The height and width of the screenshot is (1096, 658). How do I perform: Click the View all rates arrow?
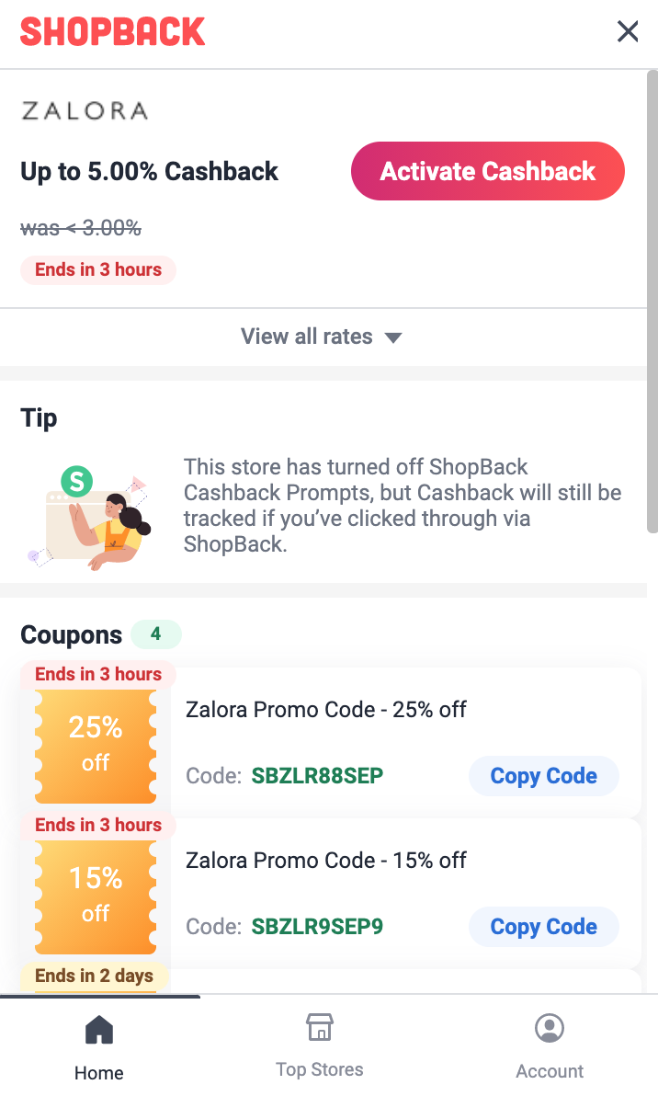click(393, 337)
